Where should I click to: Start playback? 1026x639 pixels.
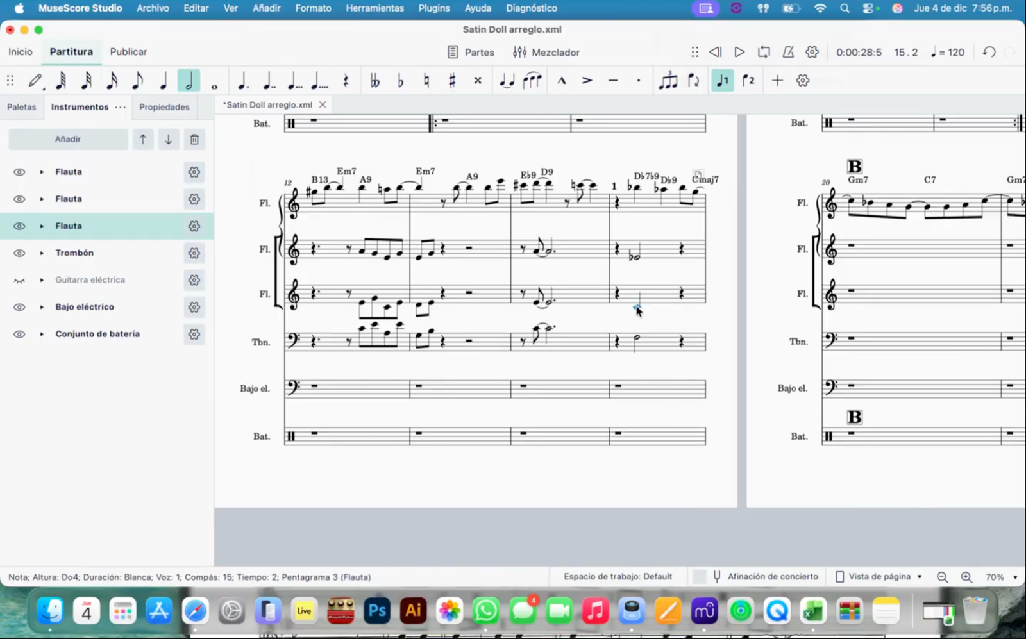(739, 52)
